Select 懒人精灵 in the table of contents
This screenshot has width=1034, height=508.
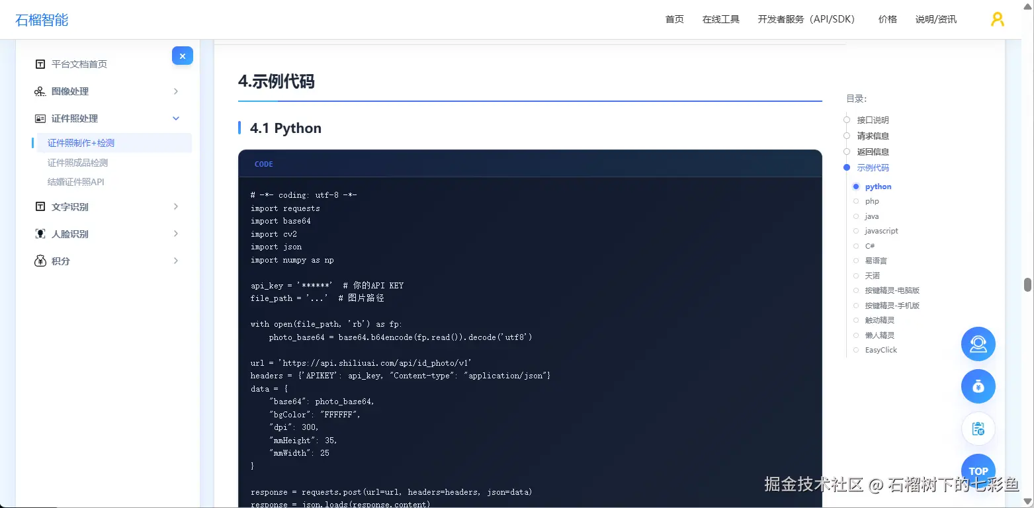[x=880, y=335]
